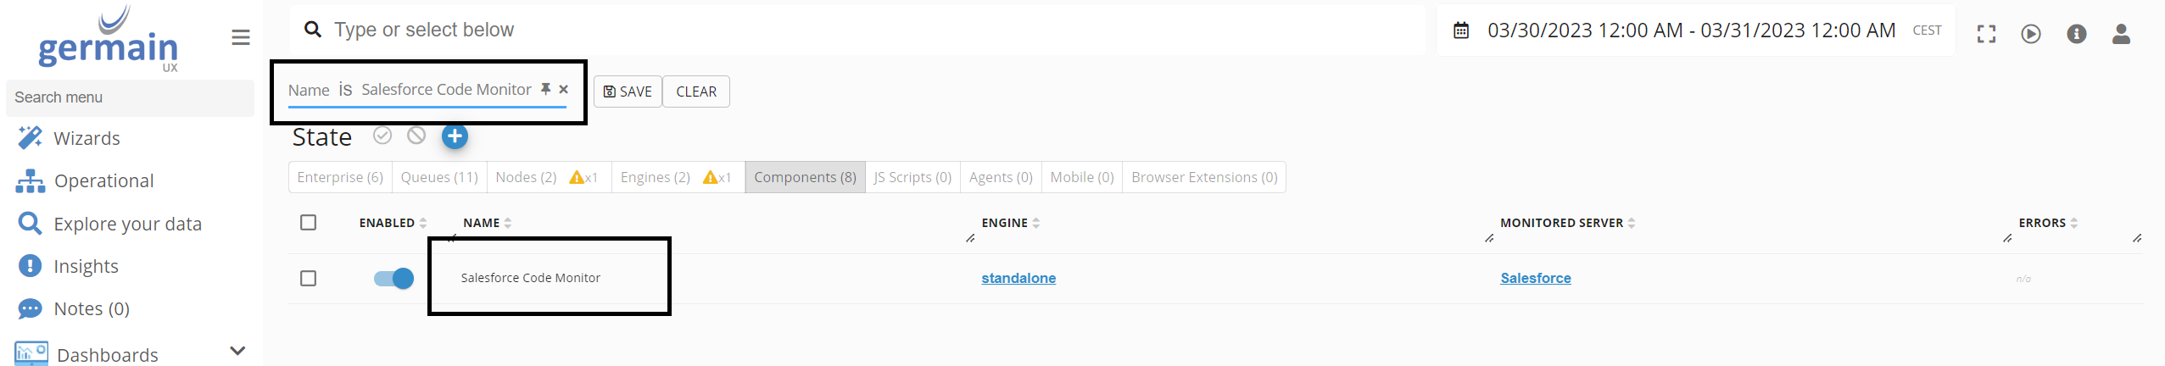Screen dimensions: 2165x366
Task: Click the date range picker field
Action: pos(1690,30)
